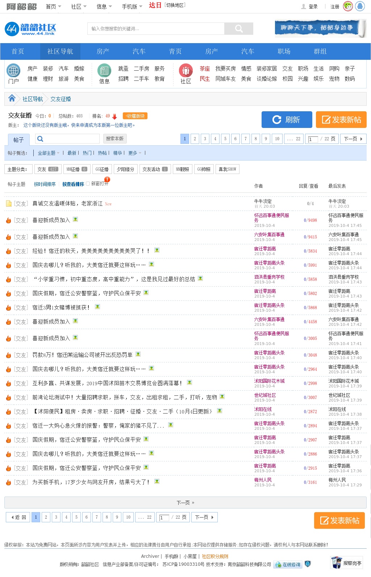Screen dimensions: 371x577
Task: Open the 门户 globe icon
Action: point(13,70)
